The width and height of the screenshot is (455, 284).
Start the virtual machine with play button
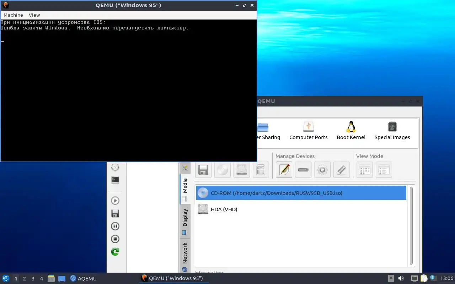pos(115,201)
